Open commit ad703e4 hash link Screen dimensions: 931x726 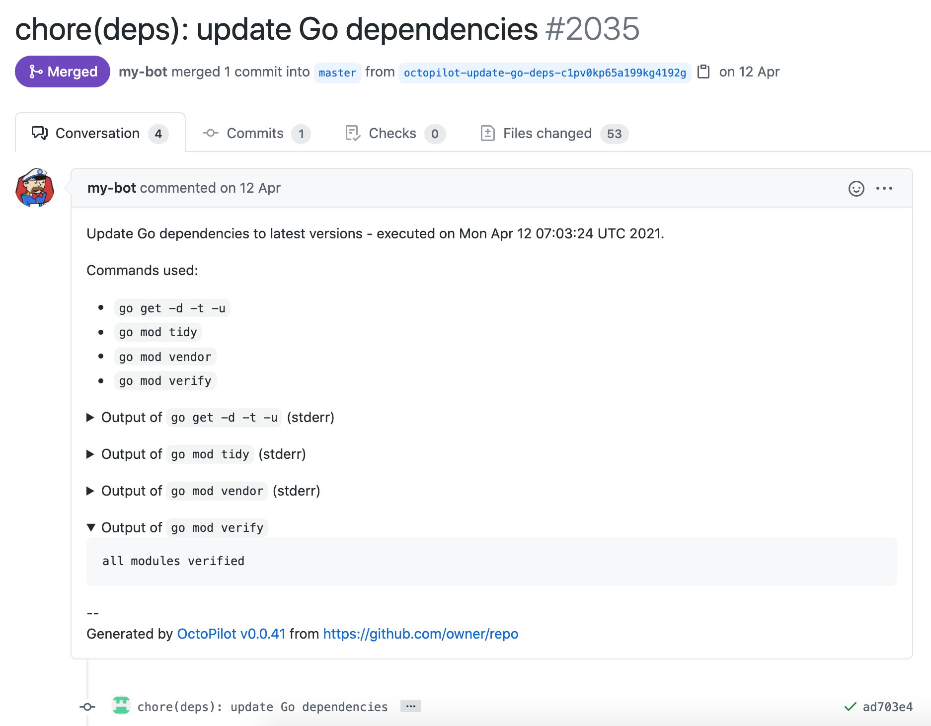(x=887, y=707)
